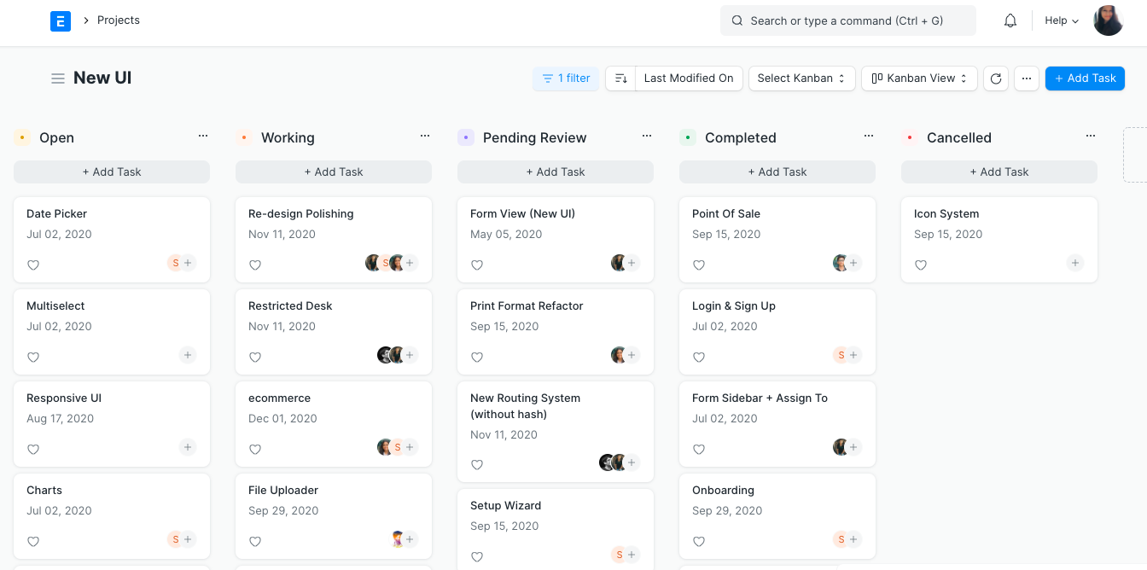This screenshot has height=570, width=1147.
Task: Open the three-dot menu beside refresh
Action: coord(1027,79)
